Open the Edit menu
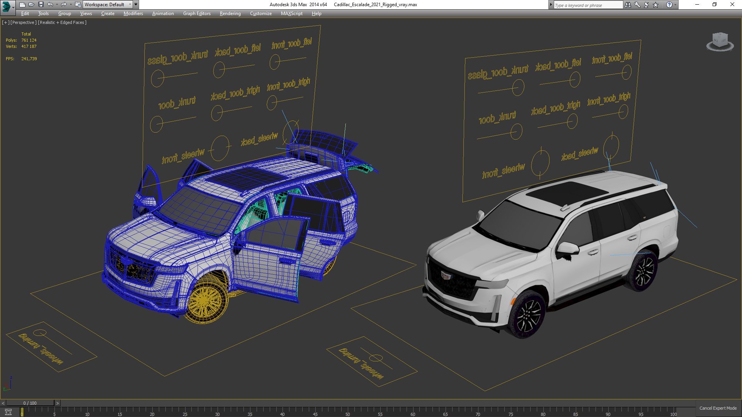The height and width of the screenshot is (417, 742). 25,14
